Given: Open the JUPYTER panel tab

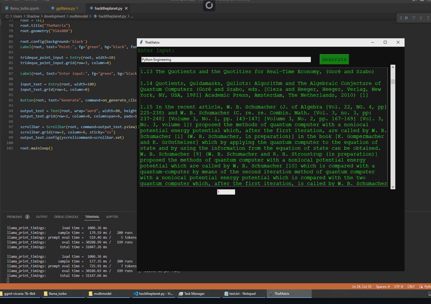Looking at the screenshot, I should 112,217.
